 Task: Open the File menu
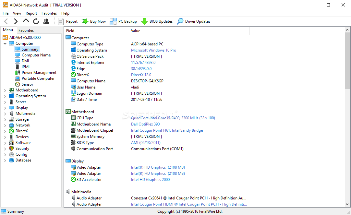tap(6, 13)
